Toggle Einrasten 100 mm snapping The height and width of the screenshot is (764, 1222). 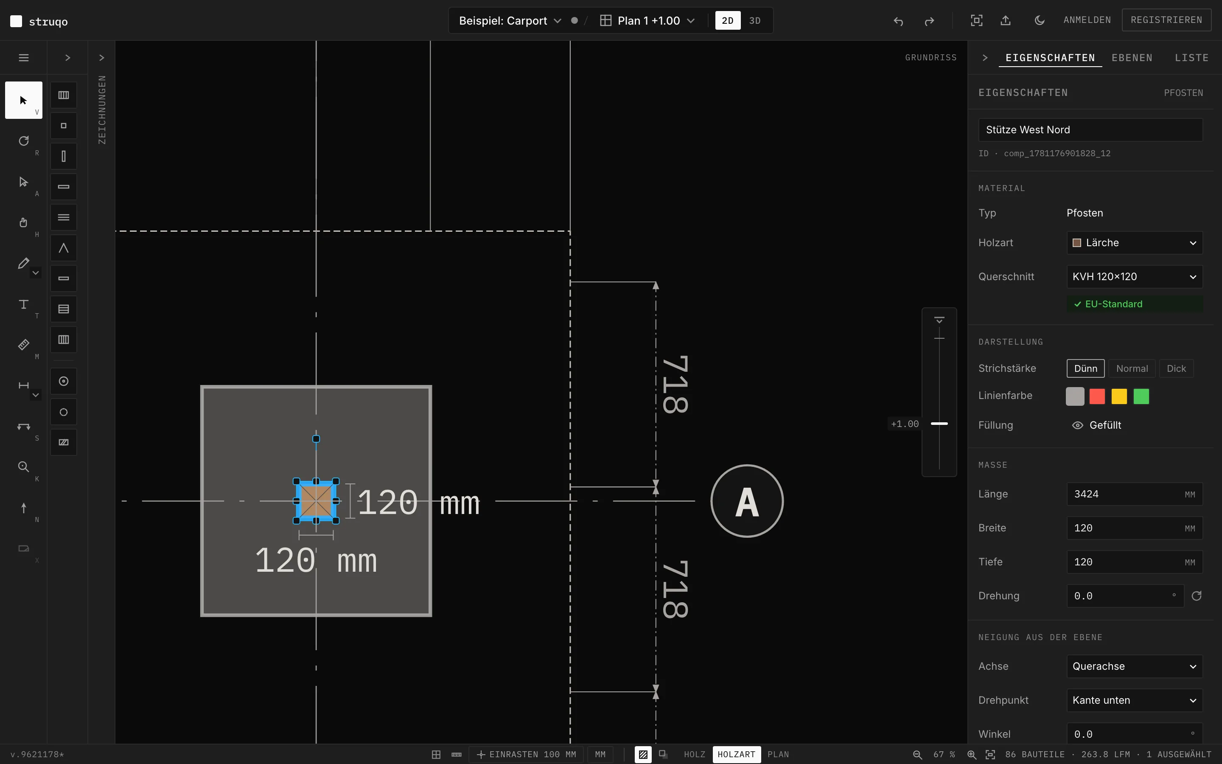(526, 754)
